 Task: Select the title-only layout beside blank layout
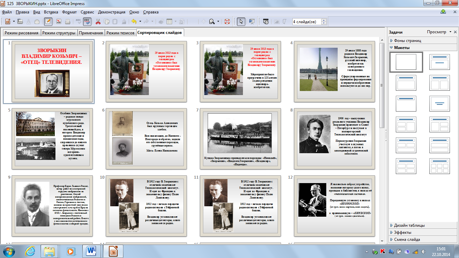coord(440,62)
